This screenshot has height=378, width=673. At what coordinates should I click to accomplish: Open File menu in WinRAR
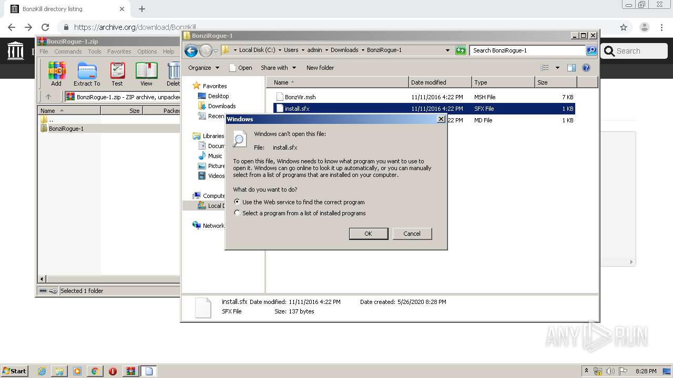click(44, 51)
